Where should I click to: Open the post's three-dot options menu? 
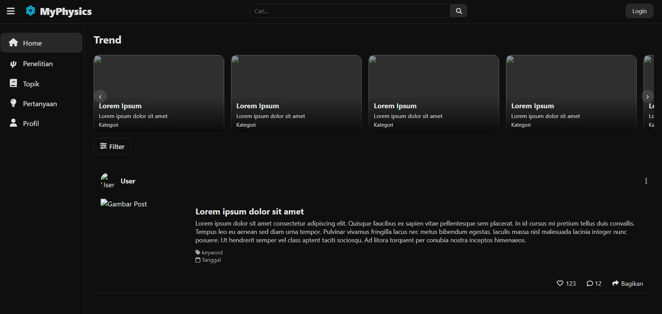646,181
